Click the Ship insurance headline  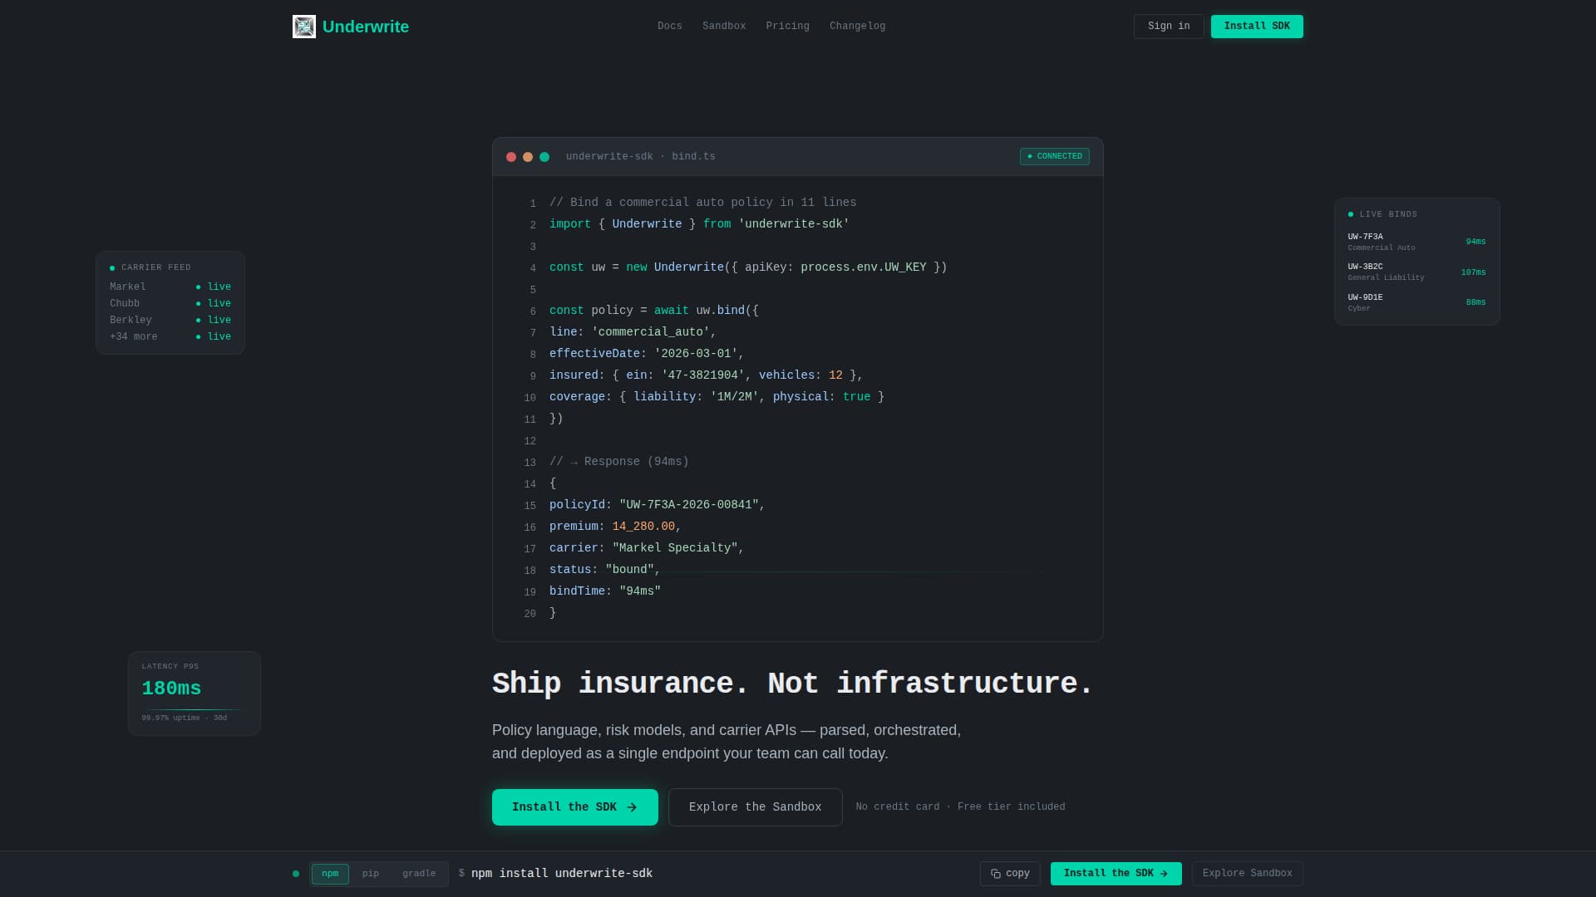(x=792, y=684)
